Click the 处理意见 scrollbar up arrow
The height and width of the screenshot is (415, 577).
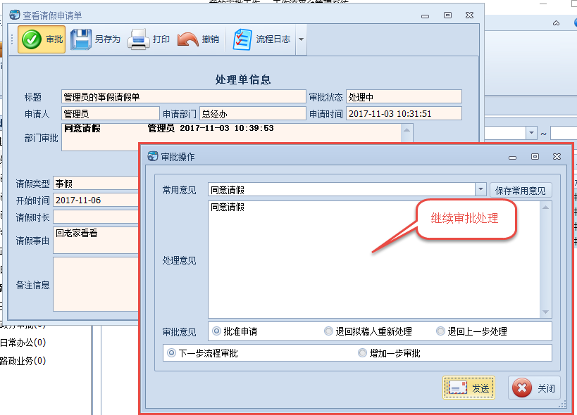546,207
